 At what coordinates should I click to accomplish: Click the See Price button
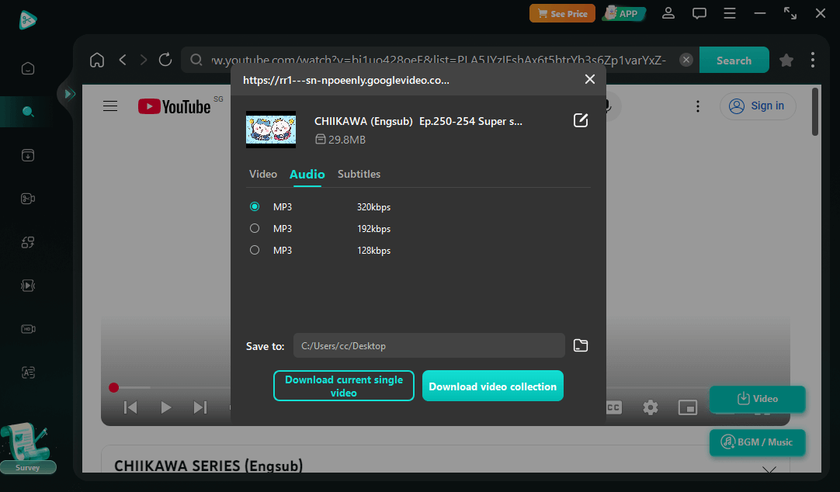[x=562, y=13]
